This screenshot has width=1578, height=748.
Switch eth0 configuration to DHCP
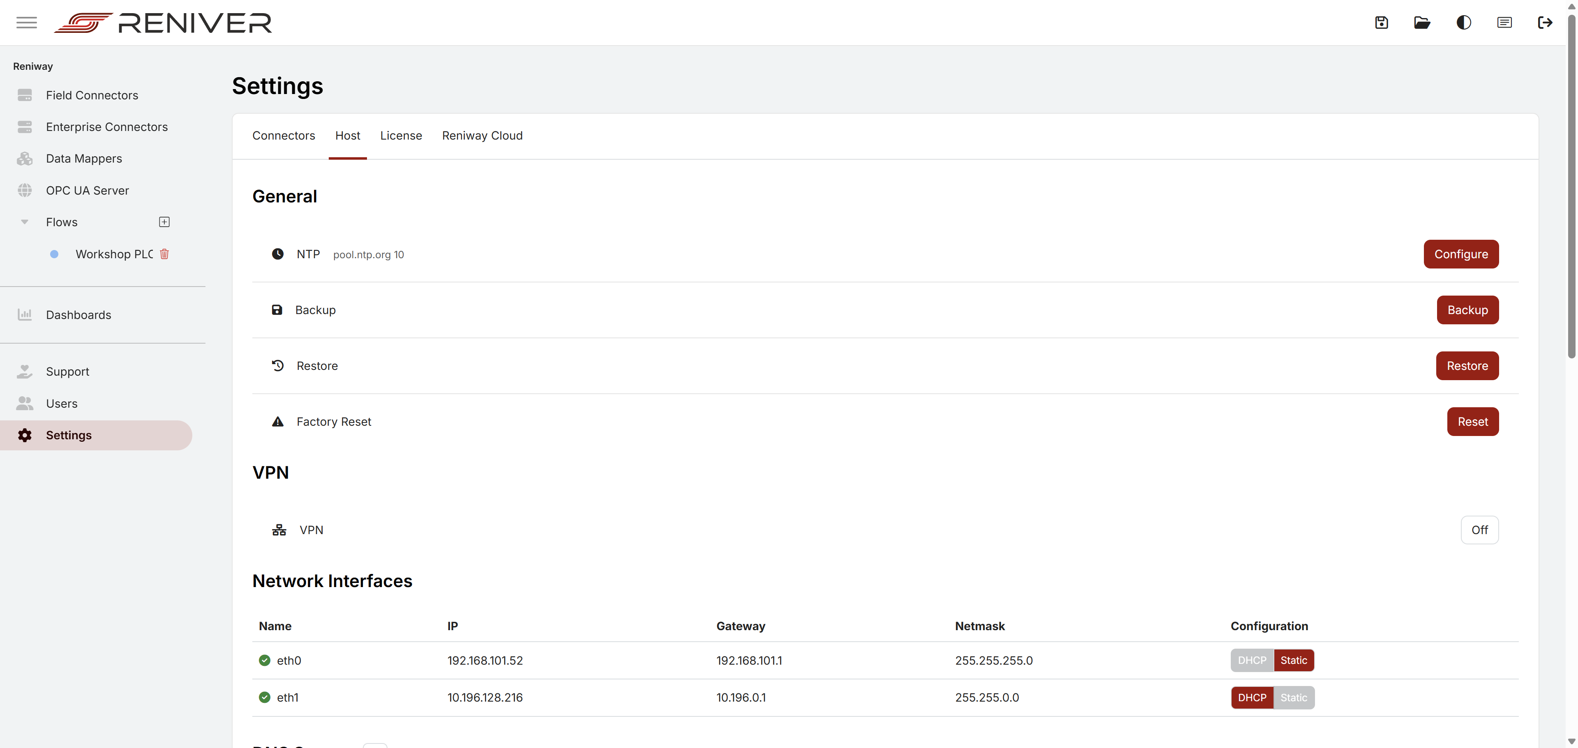(1251, 661)
